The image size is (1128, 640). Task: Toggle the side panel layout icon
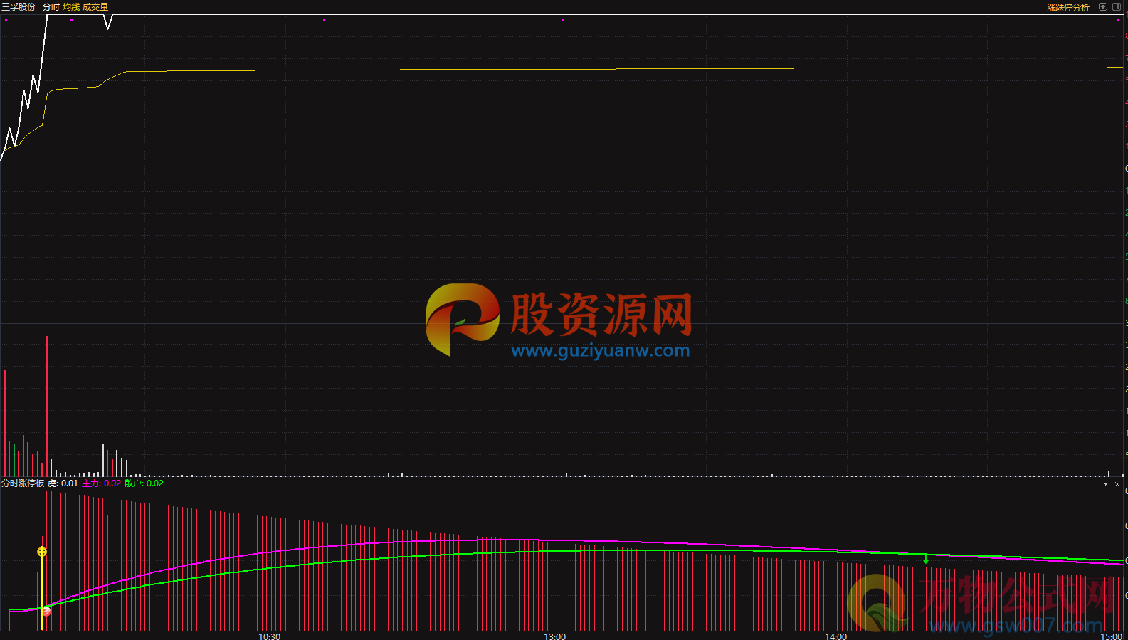coord(1117,7)
